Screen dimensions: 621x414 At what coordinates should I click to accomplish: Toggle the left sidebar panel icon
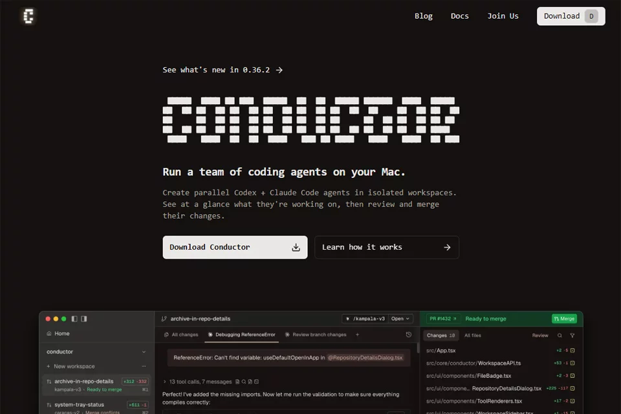(74, 319)
